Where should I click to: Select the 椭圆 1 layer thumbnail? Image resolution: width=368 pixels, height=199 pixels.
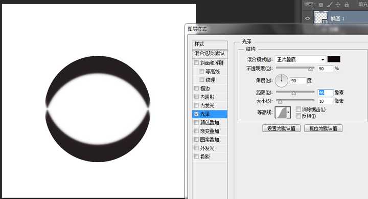[x=321, y=17]
